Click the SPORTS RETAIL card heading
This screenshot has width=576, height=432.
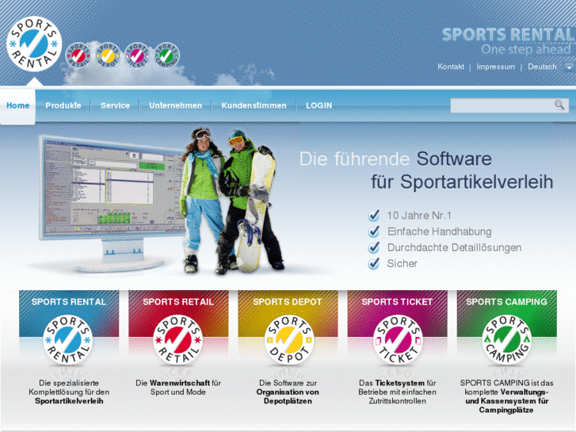tap(178, 302)
